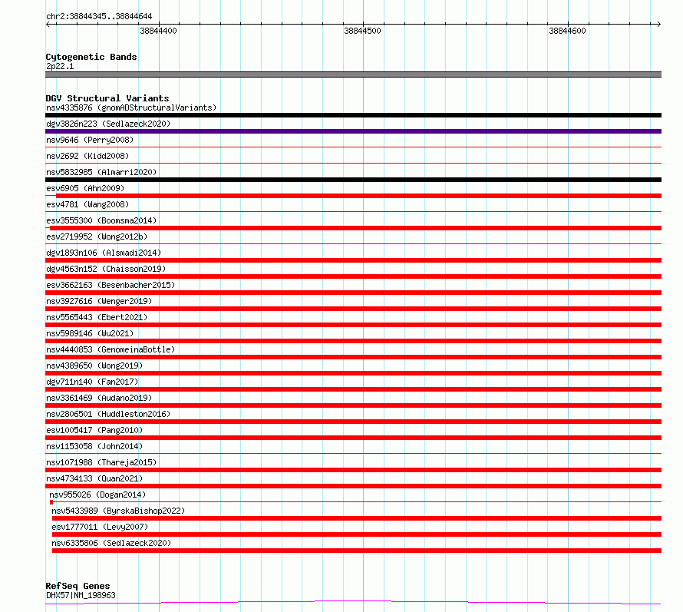Click the chr2:38844345..38844644 region label
The image size is (683, 612).
coord(99,16)
